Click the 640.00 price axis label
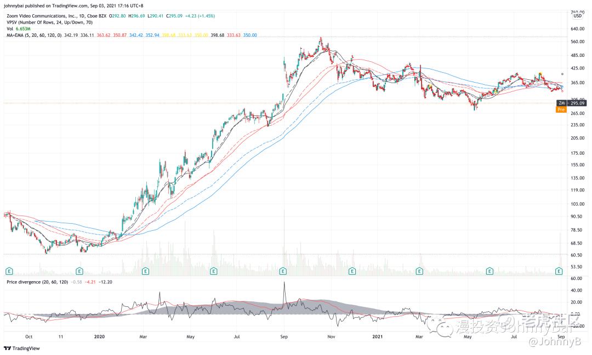Image resolution: width=592 pixels, height=355 pixels. point(578,28)
